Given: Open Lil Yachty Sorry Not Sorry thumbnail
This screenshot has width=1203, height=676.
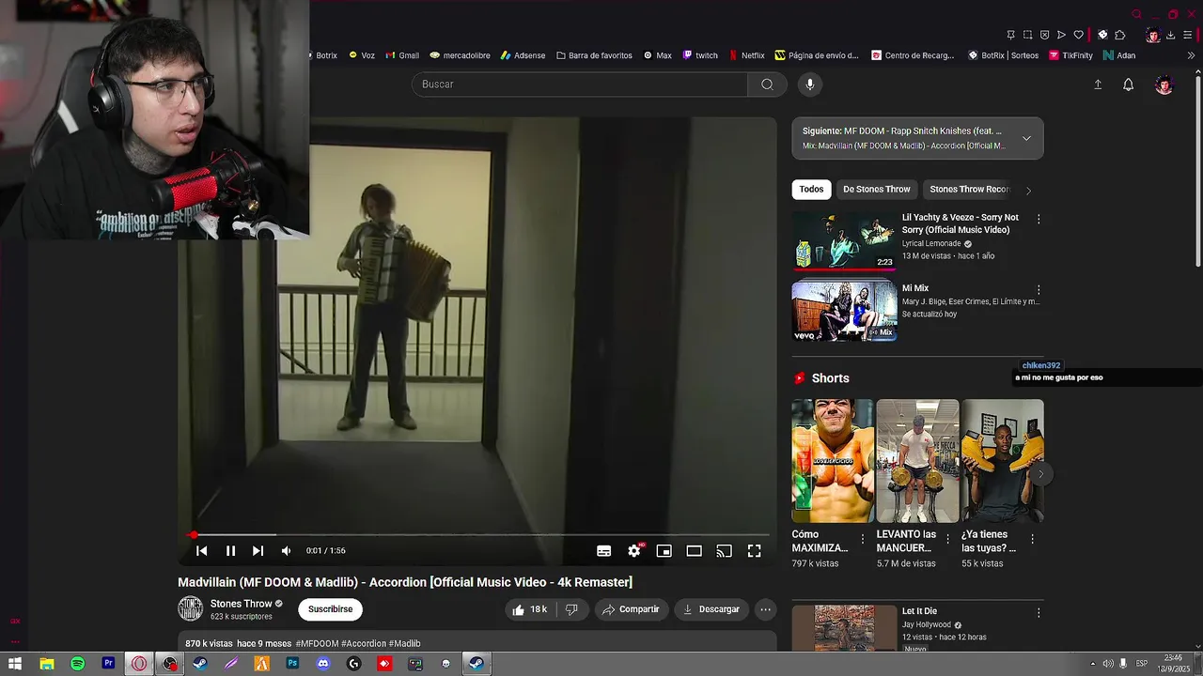Looking at the screenshot, I should 844,240.
